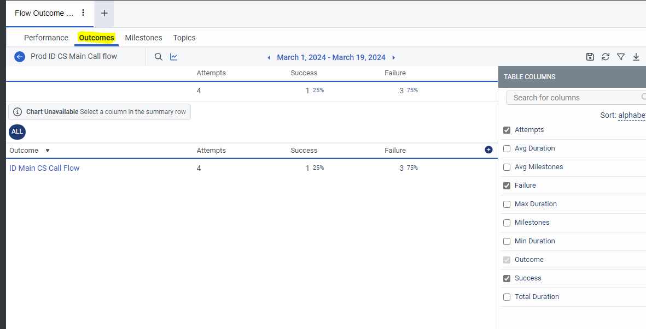Open the filter funnel icon
Screen dimensions: 646x329
coord(621,57)
